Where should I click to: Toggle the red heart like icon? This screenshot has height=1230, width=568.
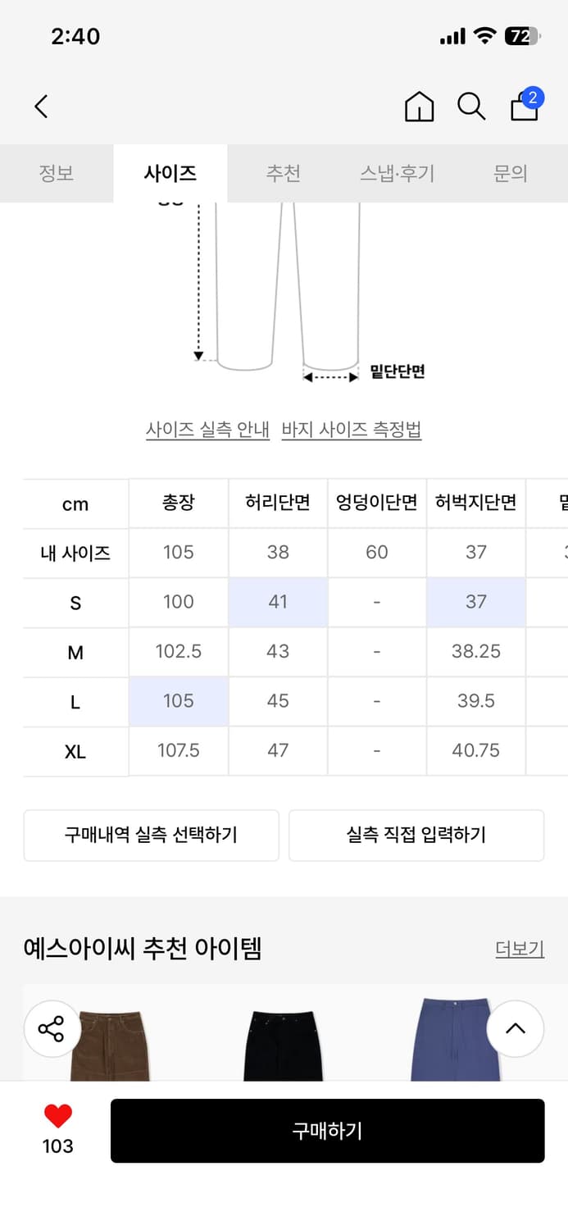tap(57, 1116)
